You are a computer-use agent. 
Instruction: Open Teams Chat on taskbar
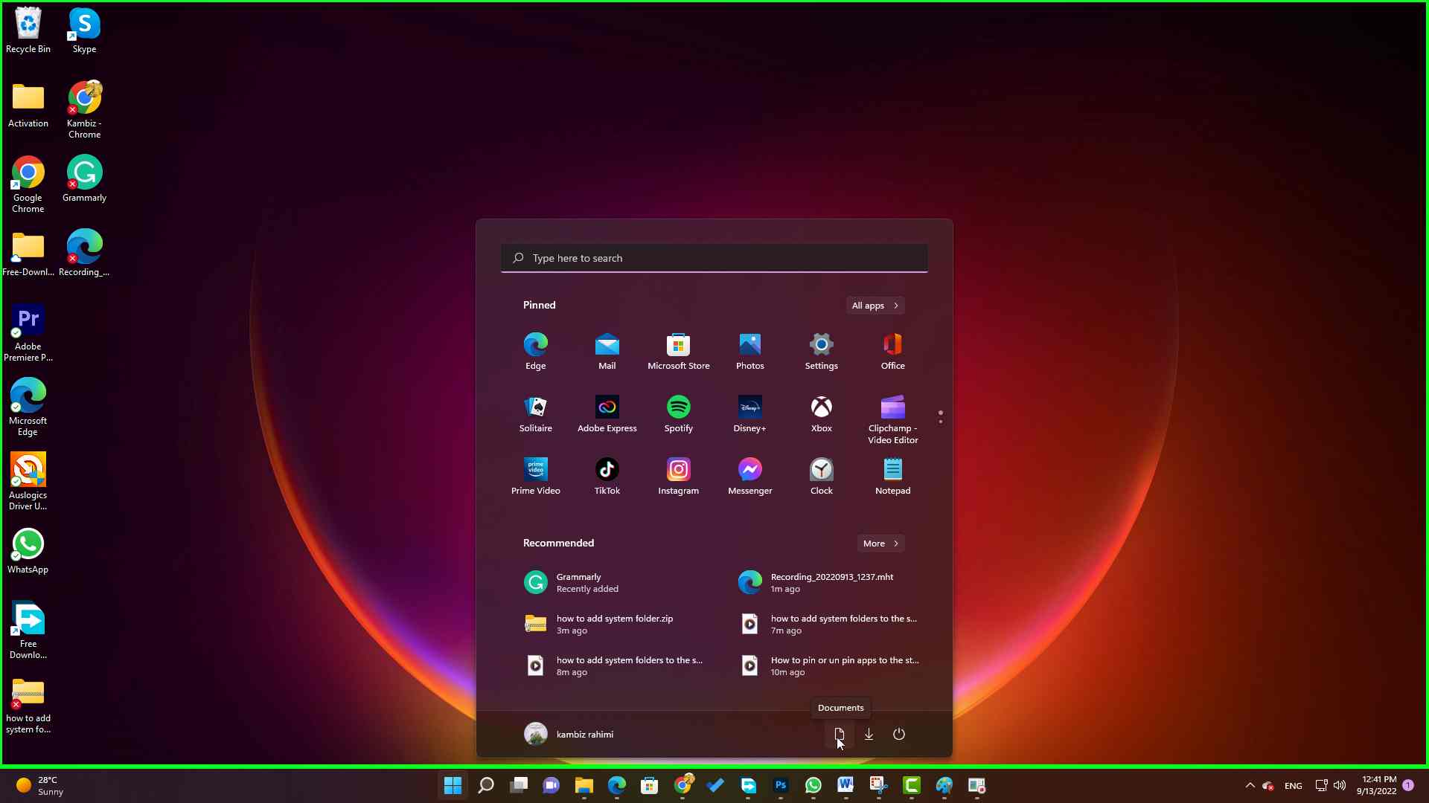coord(552,785)
